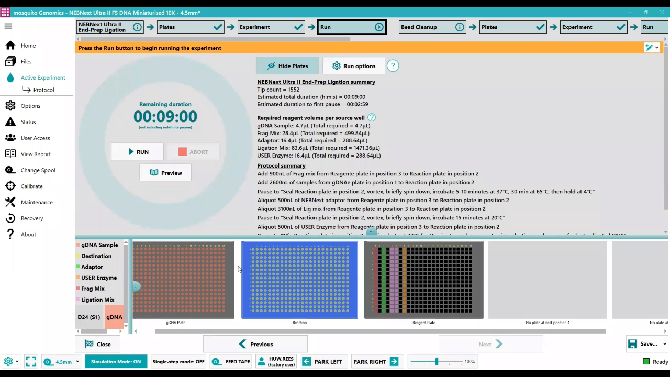
Task: Click the Calibrate crosshair icon
Action: (x=10, y=186)
